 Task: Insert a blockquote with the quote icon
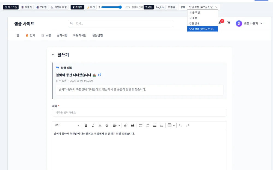tap(133, 125)
